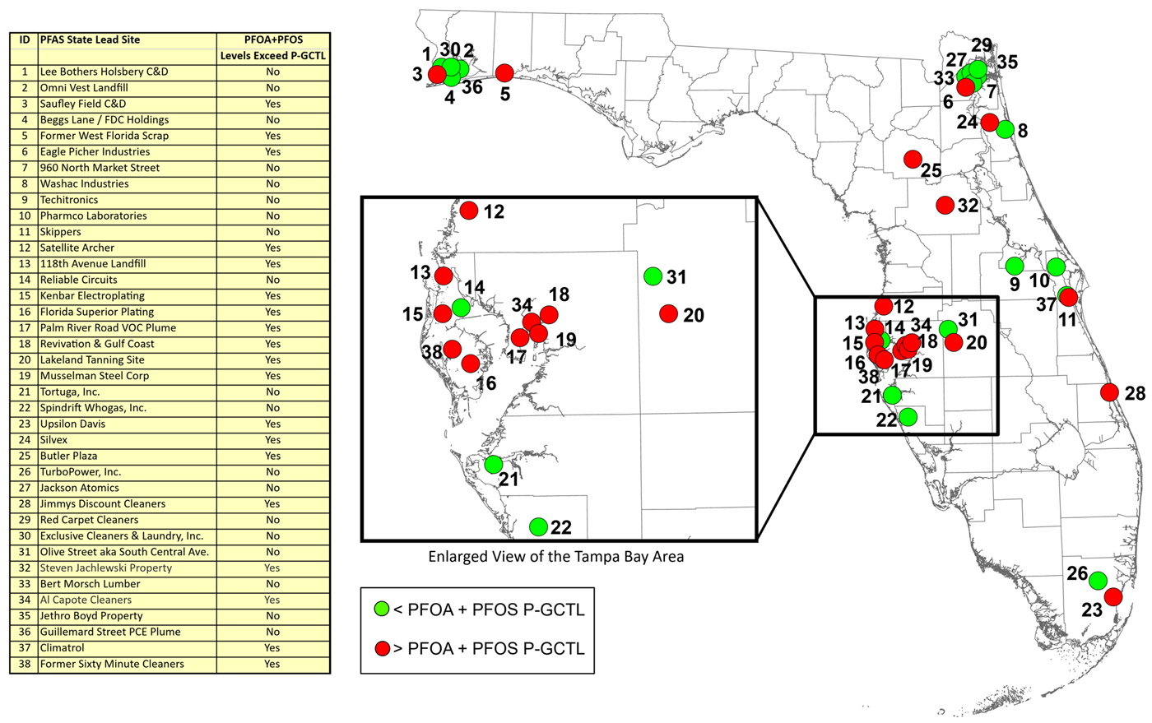This screenshot has height=723, width=1152.
Task: Click red marker 12 in the enlarged Tampa Bay view
Action: (x=469, y=211)
